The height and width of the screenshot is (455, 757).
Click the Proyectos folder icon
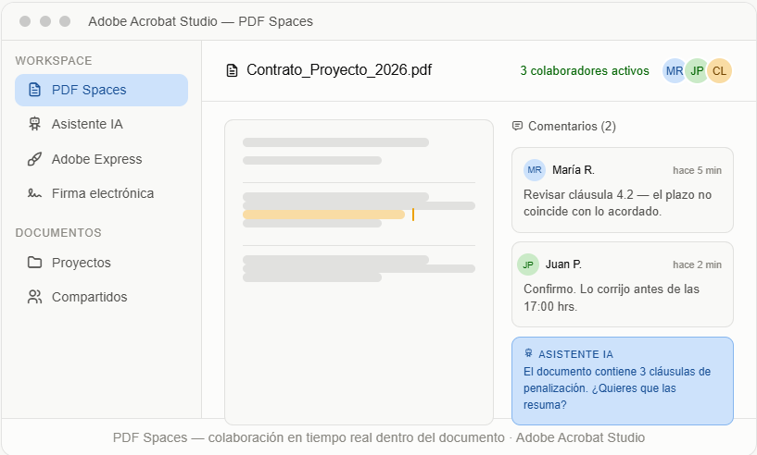point(34,263)
